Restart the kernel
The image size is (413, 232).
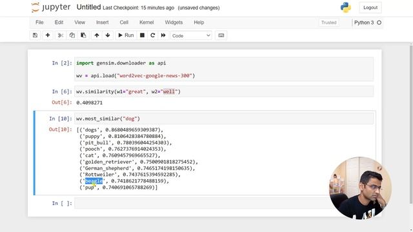coord(153,35)
